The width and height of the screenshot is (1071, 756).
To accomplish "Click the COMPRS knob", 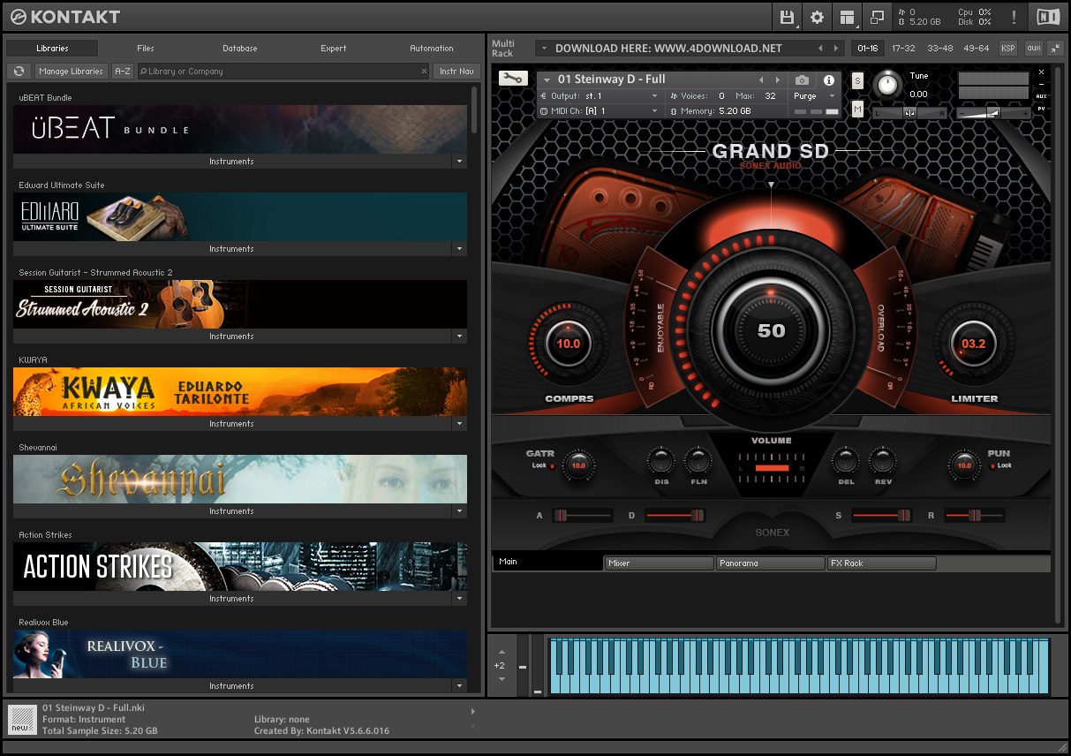I will [569, 344].
